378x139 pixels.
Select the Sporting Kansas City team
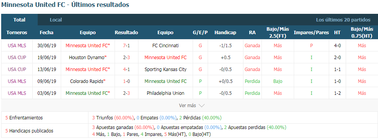165,69
